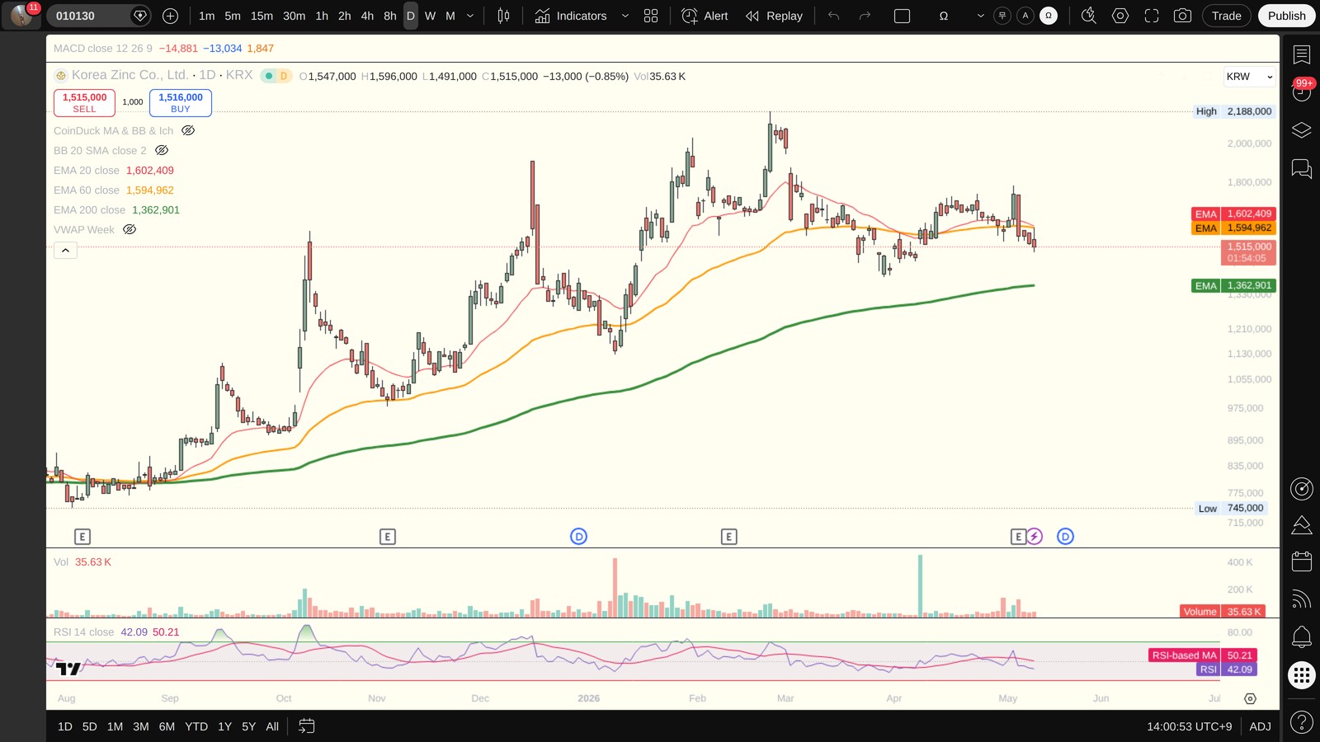Open the watchlist panel icon
This screenshot has height=742, width=1320.
[x=1301, y=54]
